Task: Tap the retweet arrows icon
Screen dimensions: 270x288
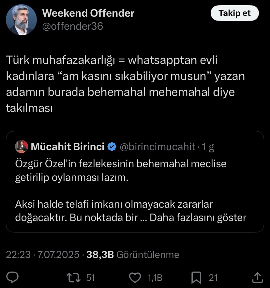Action: tap(74, 277)
